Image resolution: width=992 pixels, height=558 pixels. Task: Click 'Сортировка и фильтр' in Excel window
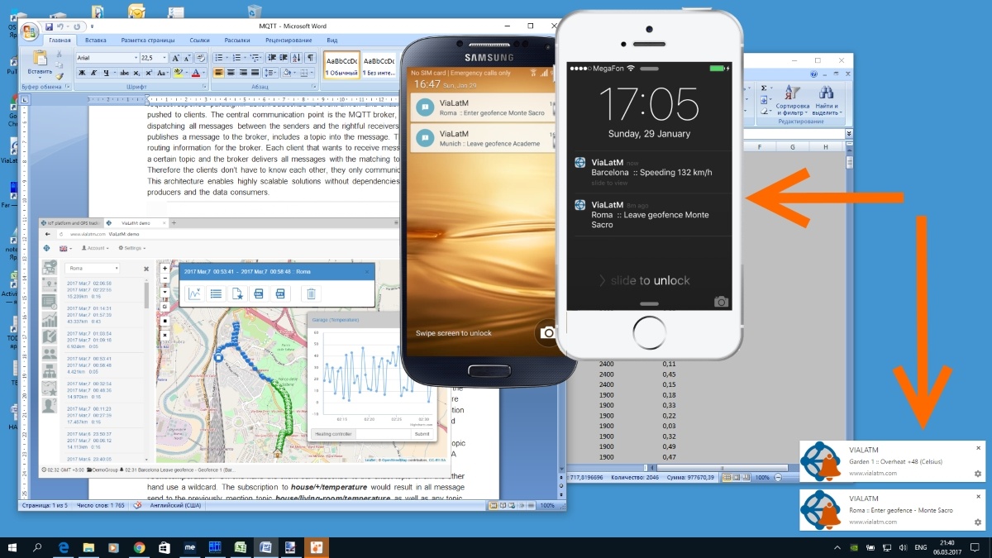pos(792,100)
